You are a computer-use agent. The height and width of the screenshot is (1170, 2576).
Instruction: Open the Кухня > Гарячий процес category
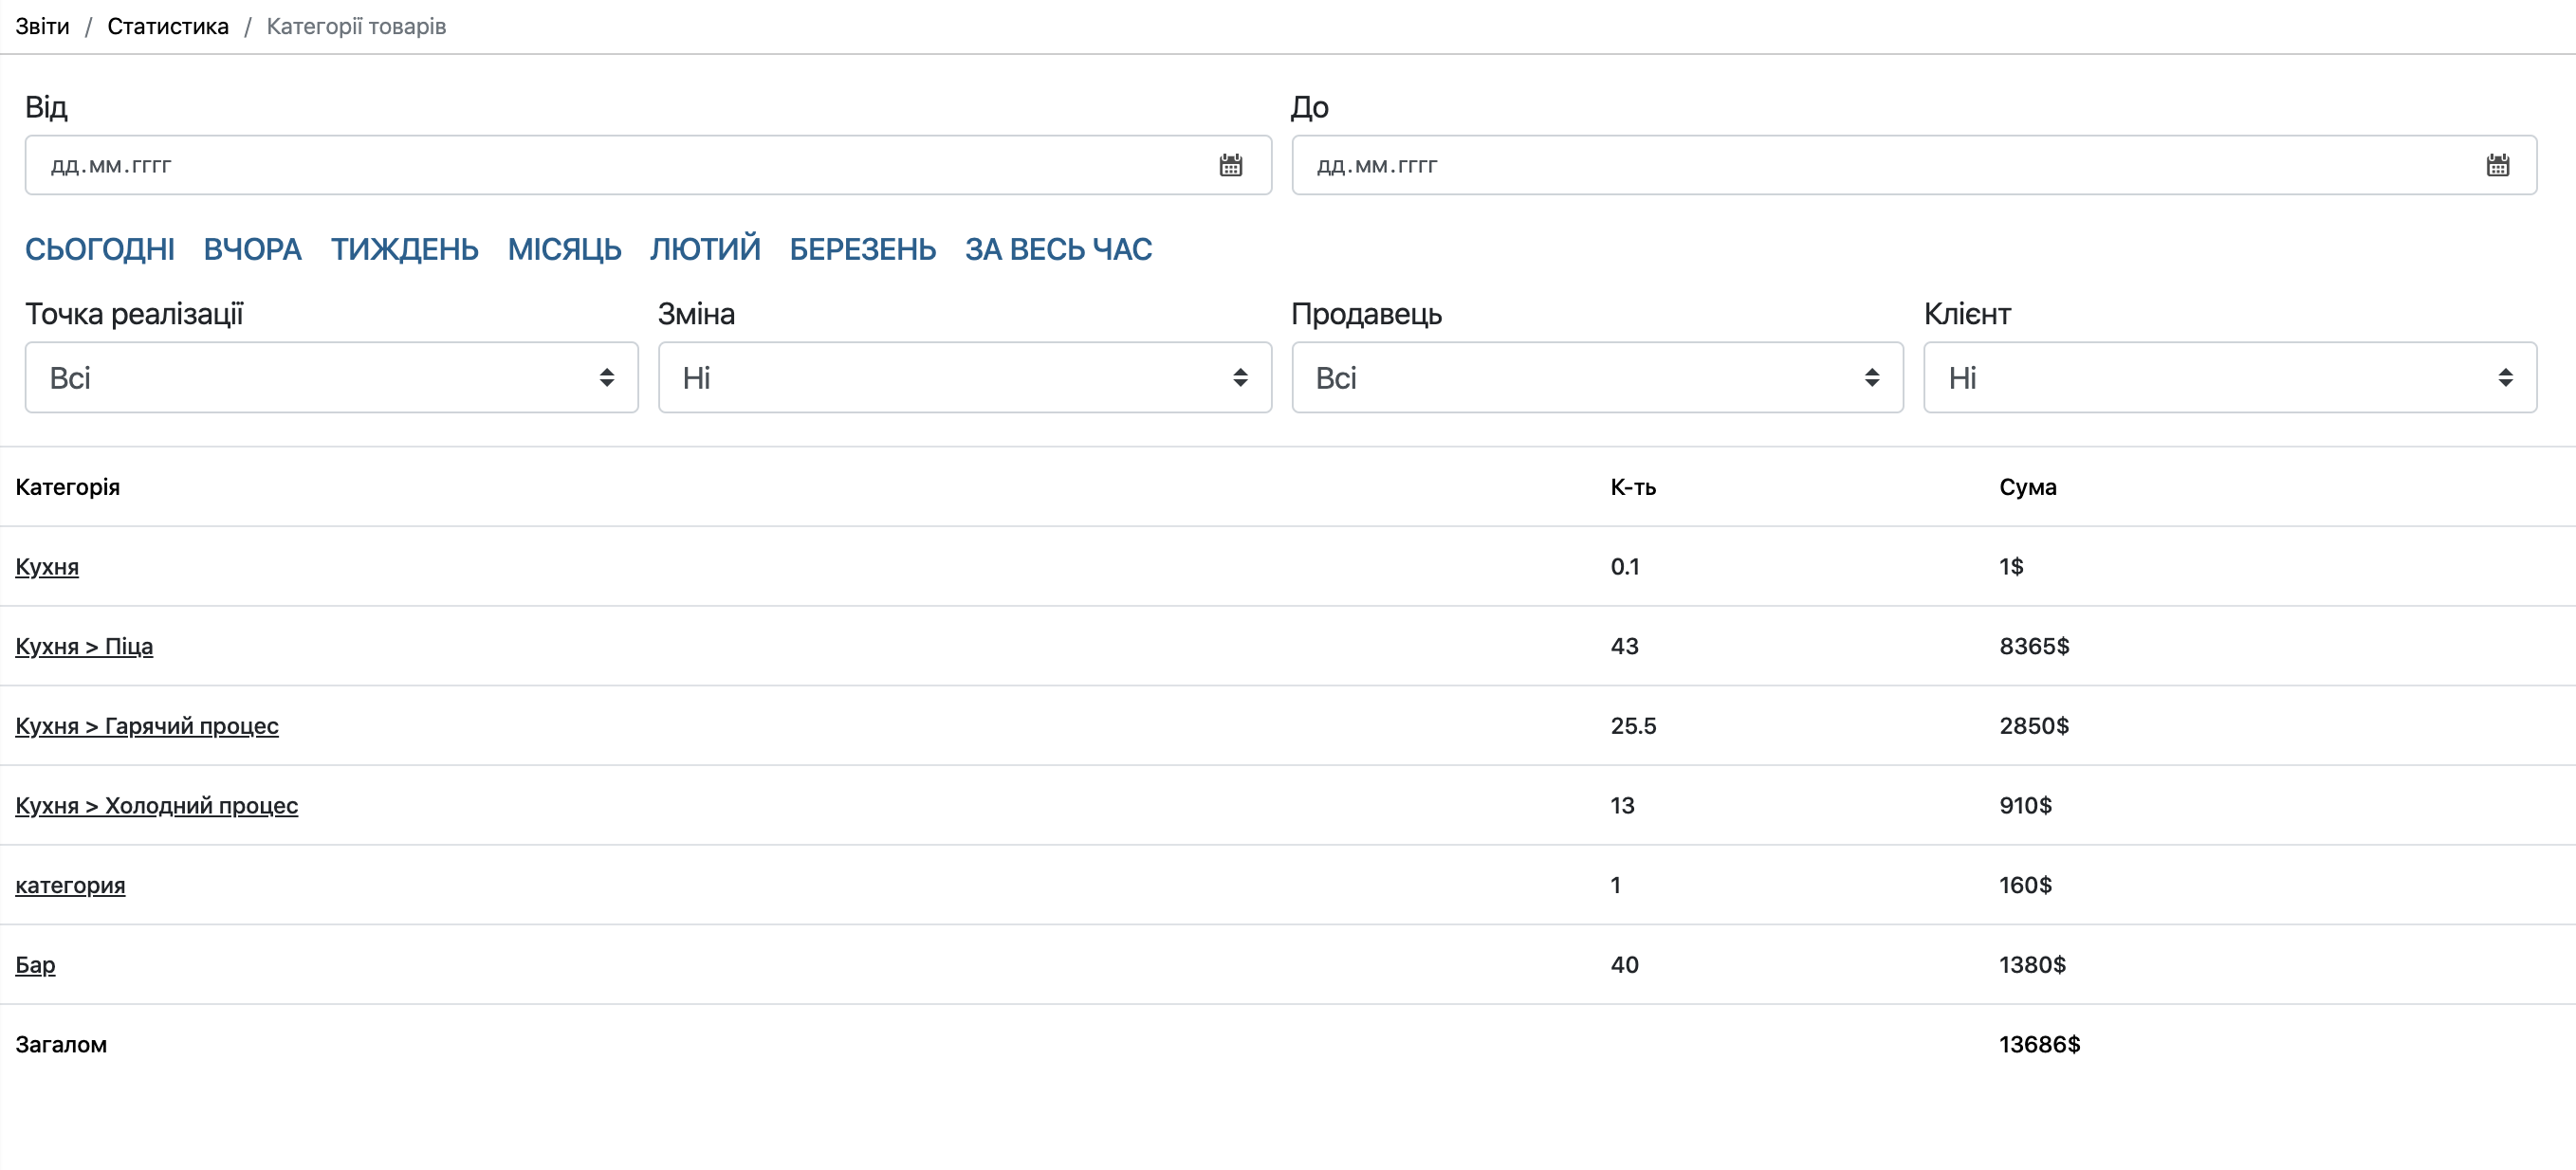(147, 726)
